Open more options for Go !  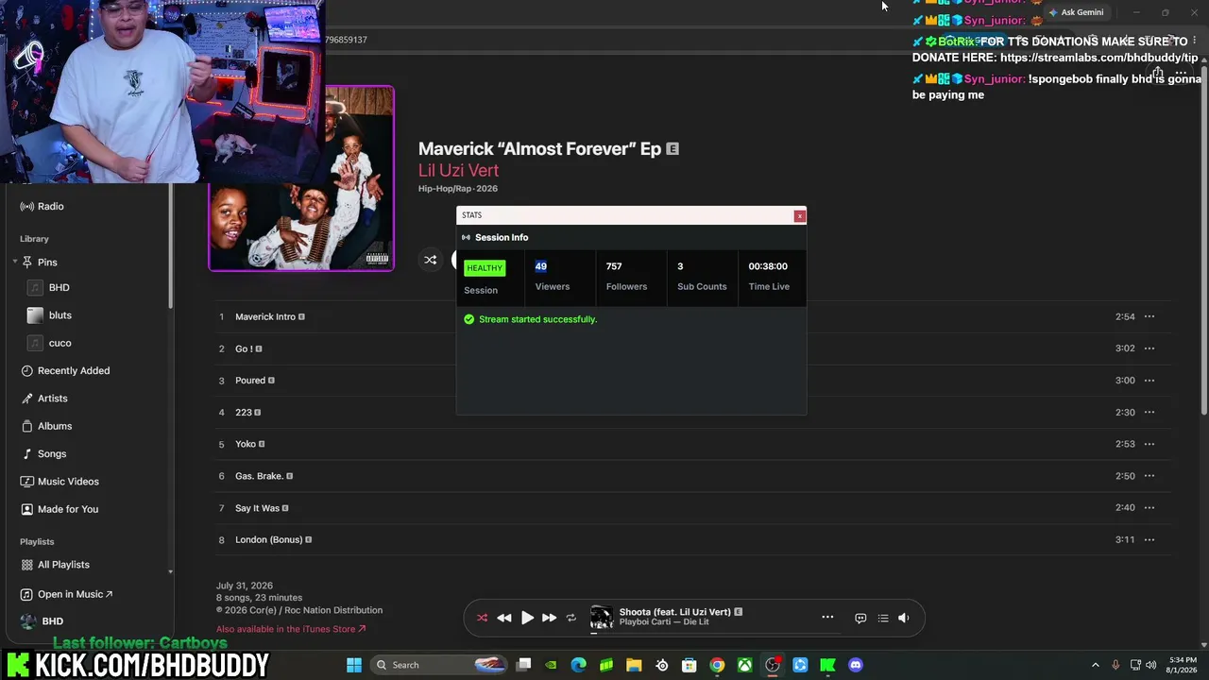click(x=1149, y=348)
